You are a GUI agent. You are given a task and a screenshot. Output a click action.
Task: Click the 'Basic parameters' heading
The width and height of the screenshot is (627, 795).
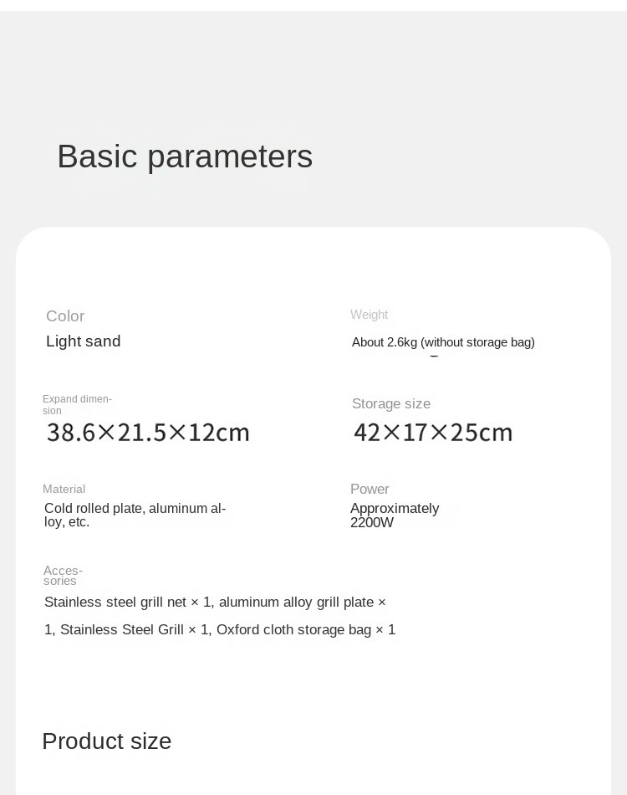coord(185,156)
